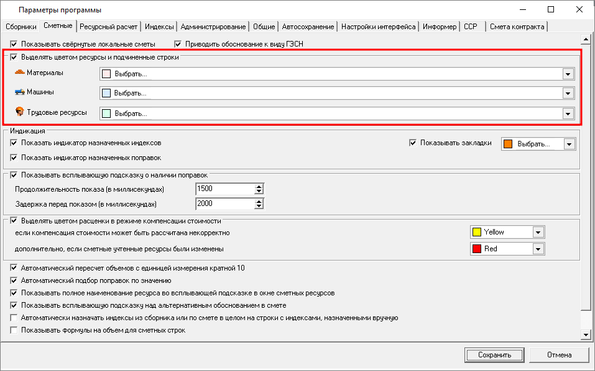Open the Автосохранение tab

pos(308,27)
